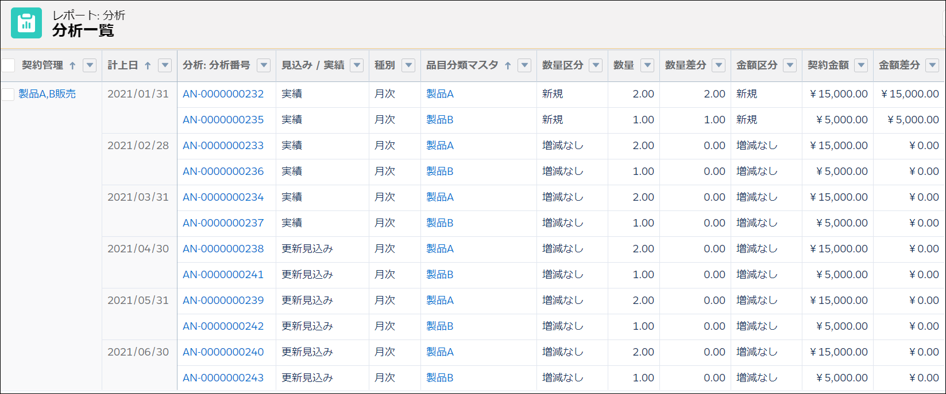The width and height of the screenshot is (946, 394).
Task: Open the 契約管理 column dropdown menu
Action: tap(90, 65)
